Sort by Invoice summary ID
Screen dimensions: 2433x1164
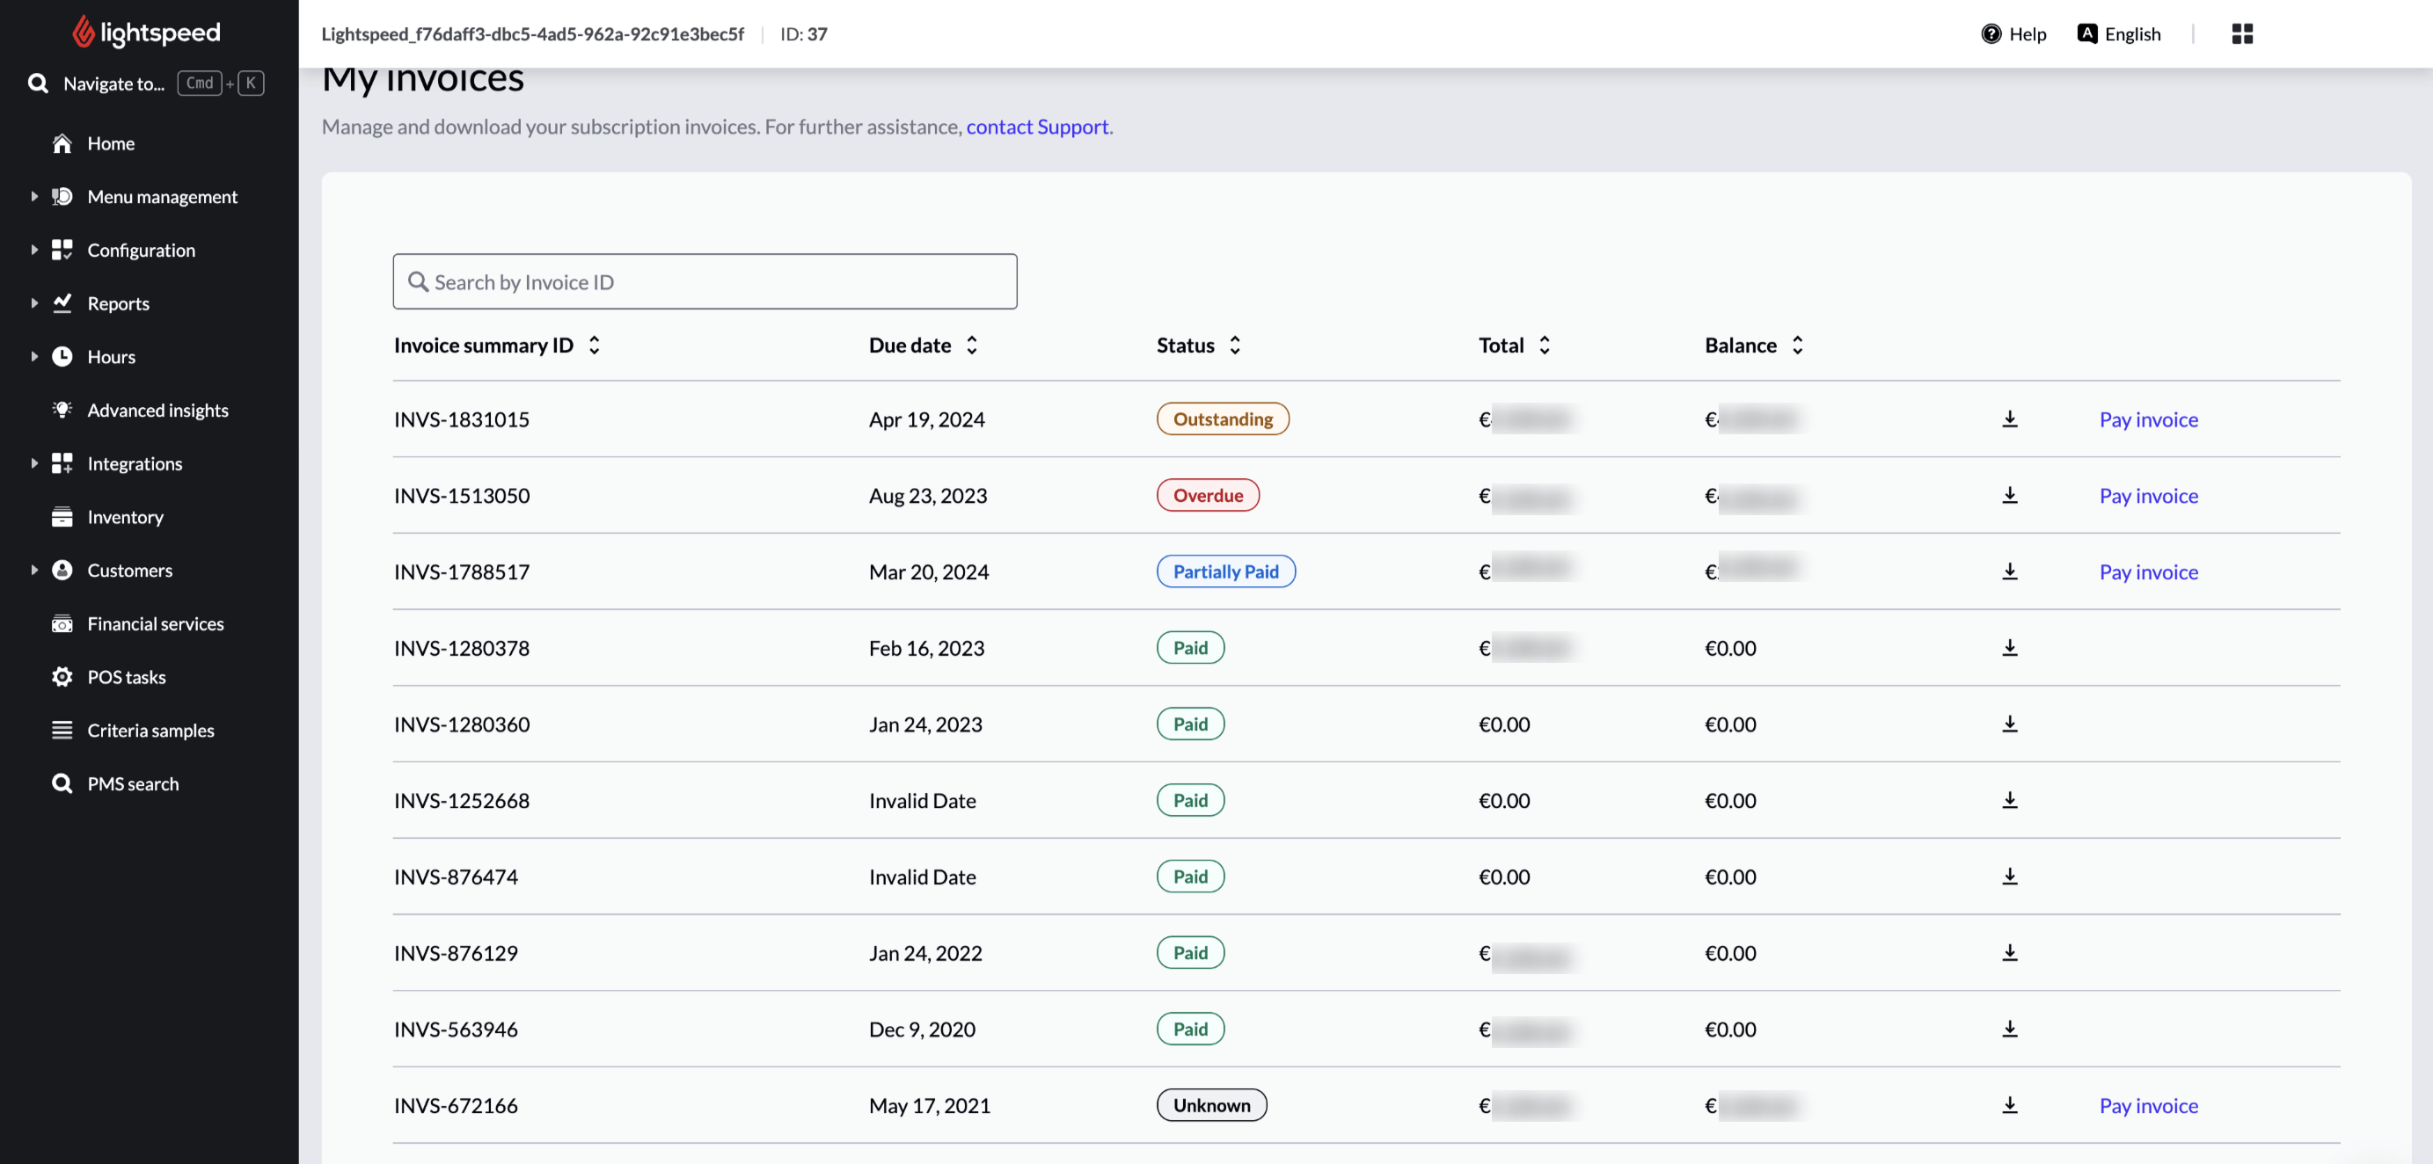(595, 346)
